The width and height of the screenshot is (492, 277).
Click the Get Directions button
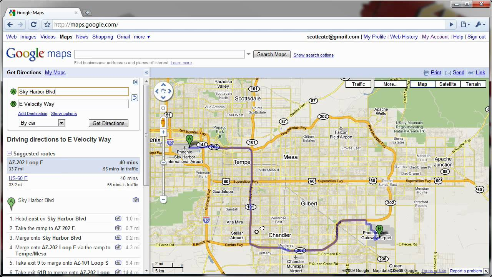(x=108, y=123)
